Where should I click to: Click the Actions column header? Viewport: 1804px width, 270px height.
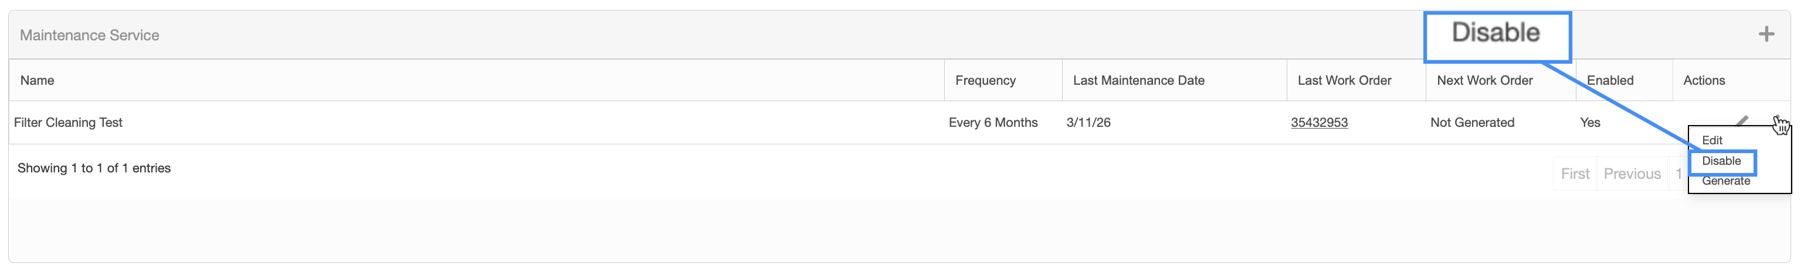pyautogui.click(x=1703, y=80)
